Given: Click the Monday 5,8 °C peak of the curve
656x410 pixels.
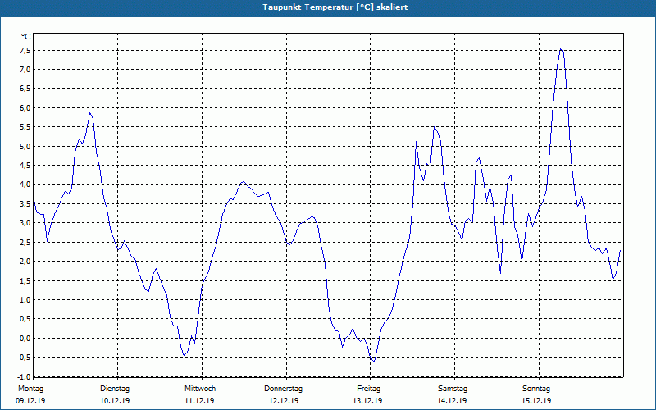Looking at the screenshot, I should pyautogui.click(x=89, y=113).
